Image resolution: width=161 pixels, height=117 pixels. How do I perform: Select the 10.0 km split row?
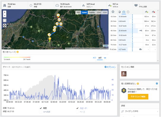(133, 17)
